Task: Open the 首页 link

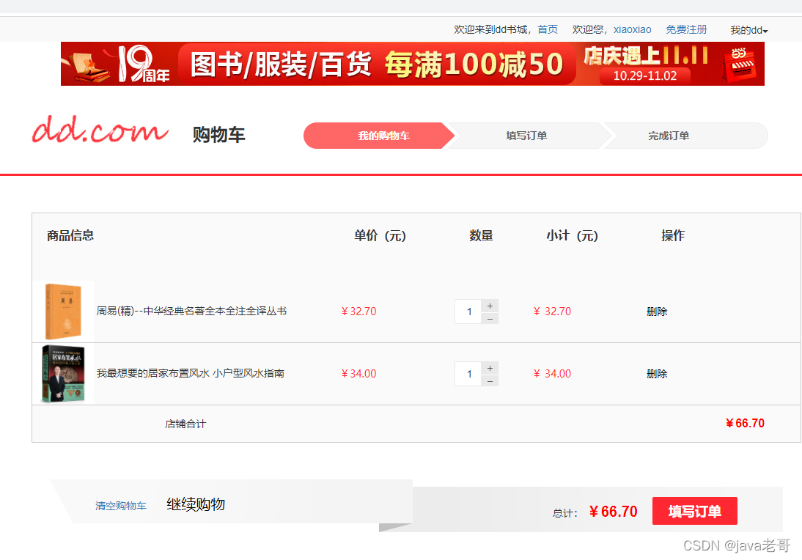Action: tap(547, 29)
